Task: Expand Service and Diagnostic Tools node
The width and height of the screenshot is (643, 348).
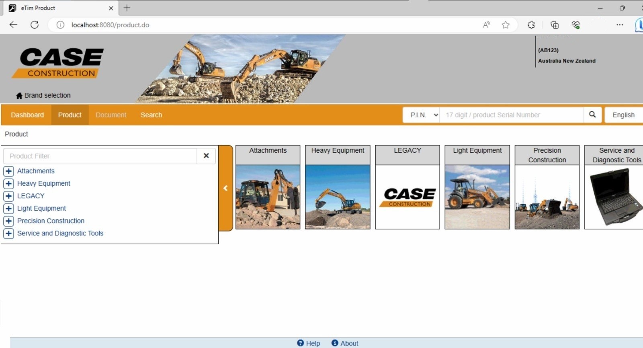Action: tap(8, 233)
